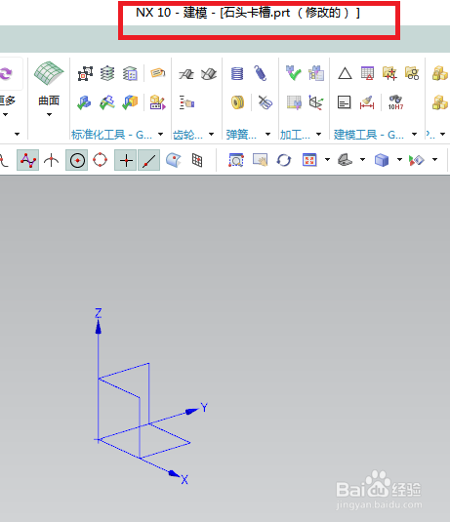Select the yellow disc spring tool
Image resolution: width=450 pixels, height=522 pixels.
tap(237, 102)
